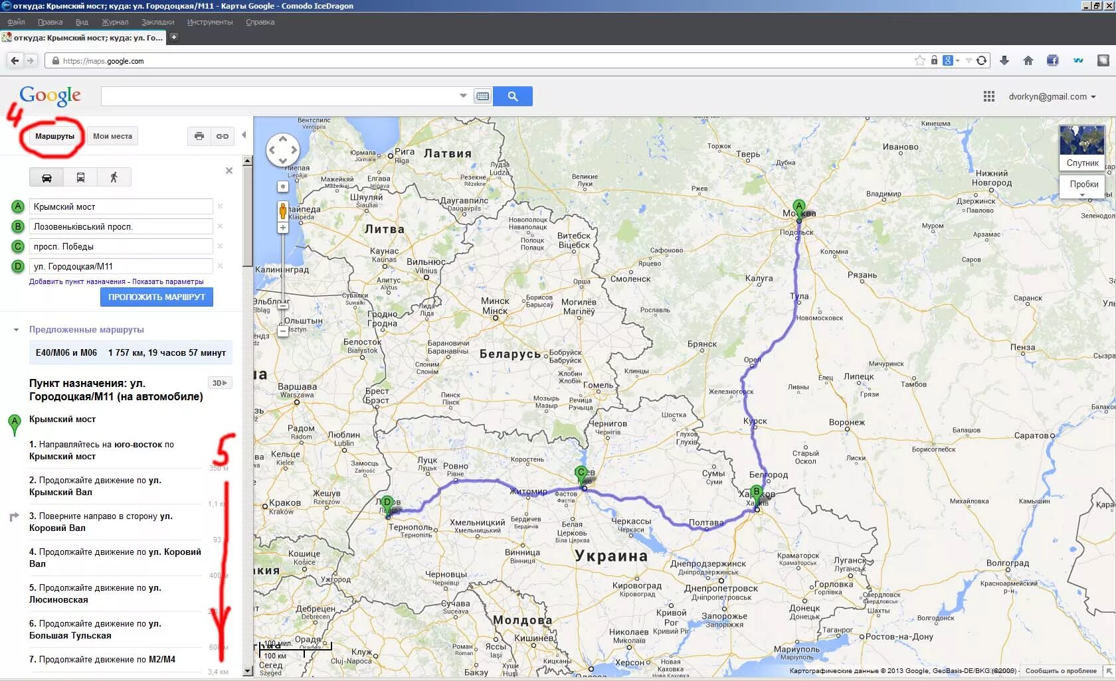Screen dimensions: 1116x681
Task: Click marker C at Киев on map
Action: click(x=581, y=475)
